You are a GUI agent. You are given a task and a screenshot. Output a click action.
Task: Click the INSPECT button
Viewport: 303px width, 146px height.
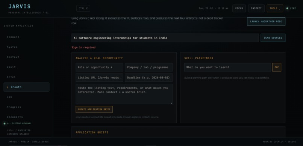[256, 8]
